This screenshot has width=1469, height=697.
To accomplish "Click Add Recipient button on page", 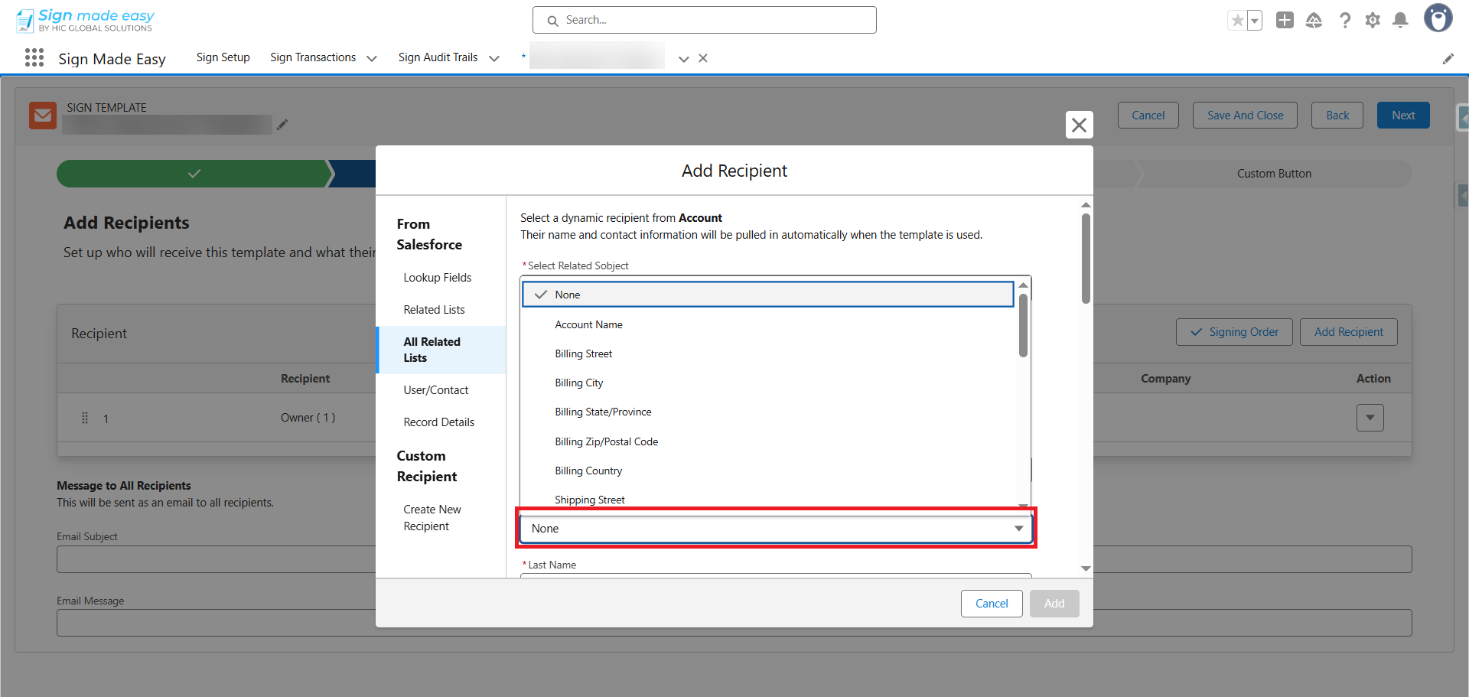I will point(1348,332).
